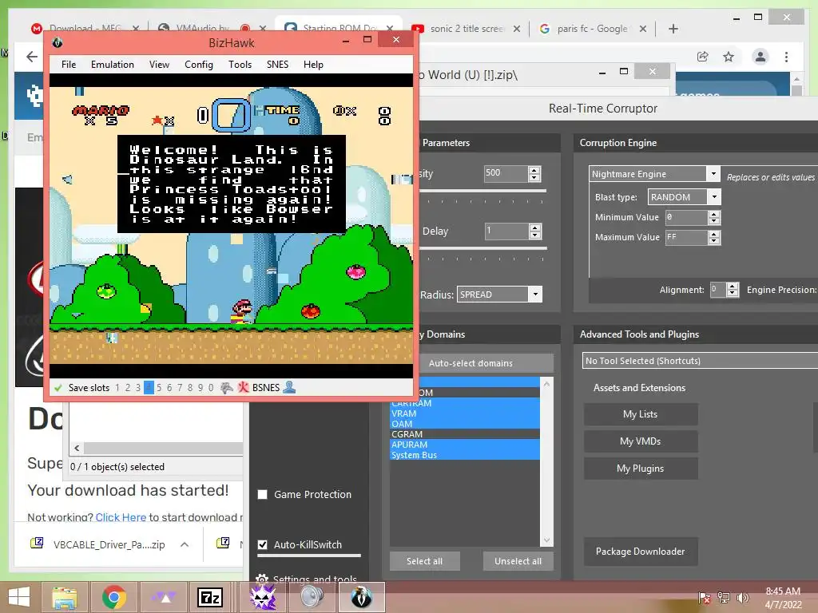Select save slot 0 in BizHawk
The width and height of the screenshot is (818, 613).
click(x=211, y=388)
